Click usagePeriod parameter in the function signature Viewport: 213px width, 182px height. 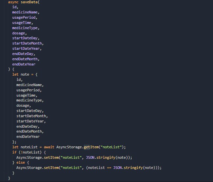(x=24, y=17)
